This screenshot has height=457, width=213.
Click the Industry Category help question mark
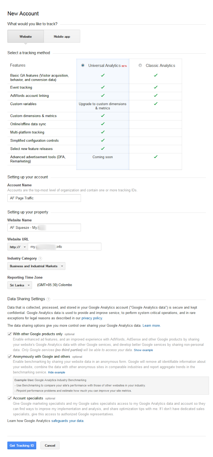coord(40,258)
